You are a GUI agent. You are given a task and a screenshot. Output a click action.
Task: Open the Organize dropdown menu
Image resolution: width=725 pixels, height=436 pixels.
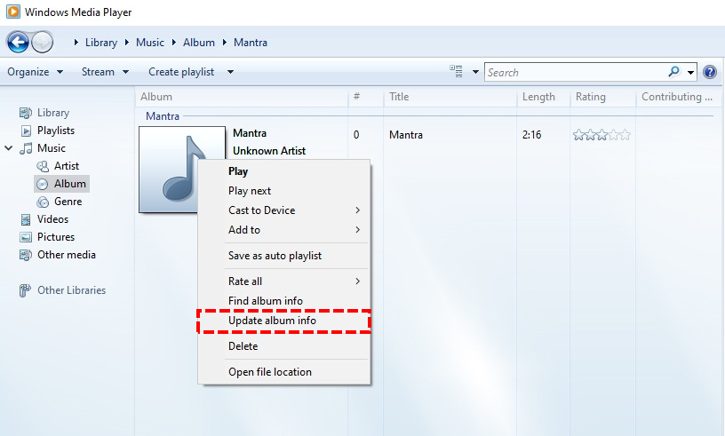click(x=36, y=72)
